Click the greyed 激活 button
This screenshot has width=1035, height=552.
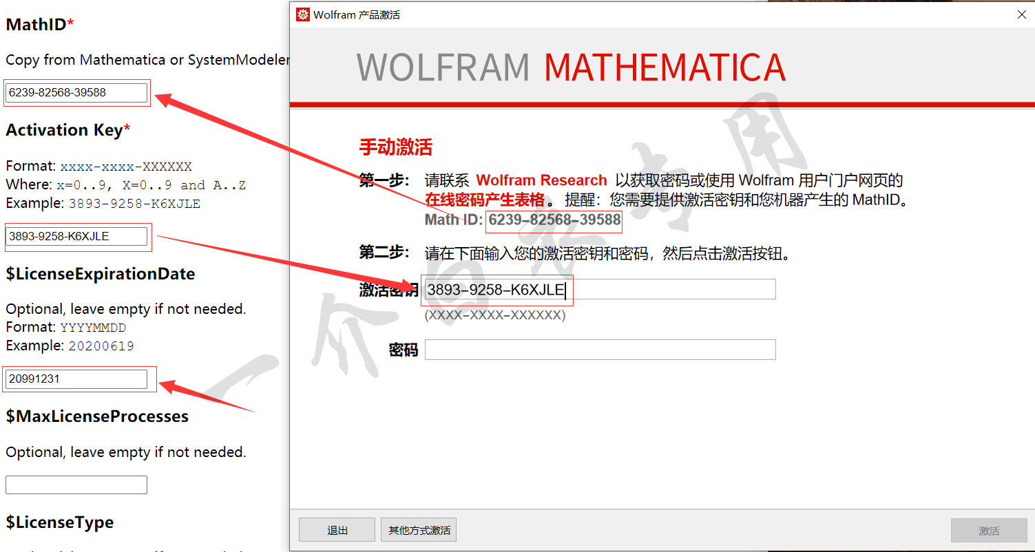pos(989,530)
